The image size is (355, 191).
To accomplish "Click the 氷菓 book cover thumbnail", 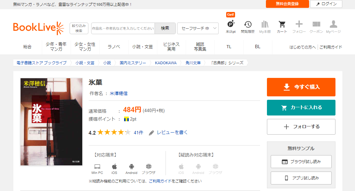I will coord(51,122).
